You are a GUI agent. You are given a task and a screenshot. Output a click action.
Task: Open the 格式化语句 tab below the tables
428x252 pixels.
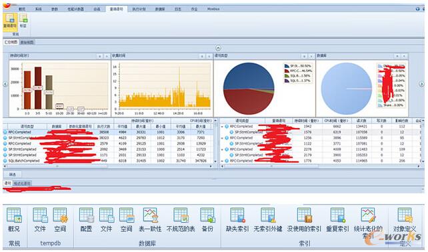23,183
